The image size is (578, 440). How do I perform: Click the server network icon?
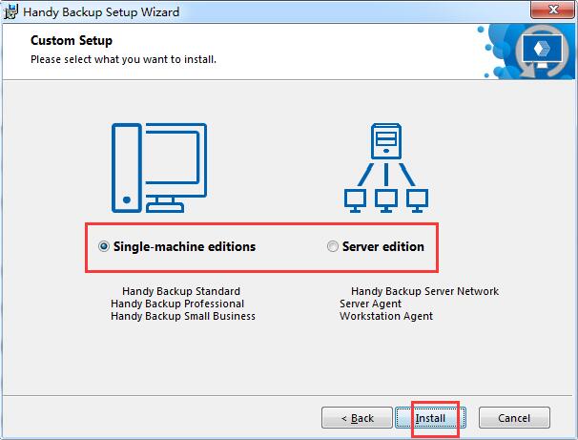[386, 168]
